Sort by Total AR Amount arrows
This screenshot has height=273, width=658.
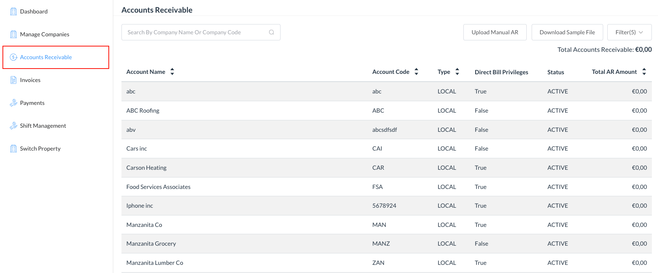click(x=644, y=72)
